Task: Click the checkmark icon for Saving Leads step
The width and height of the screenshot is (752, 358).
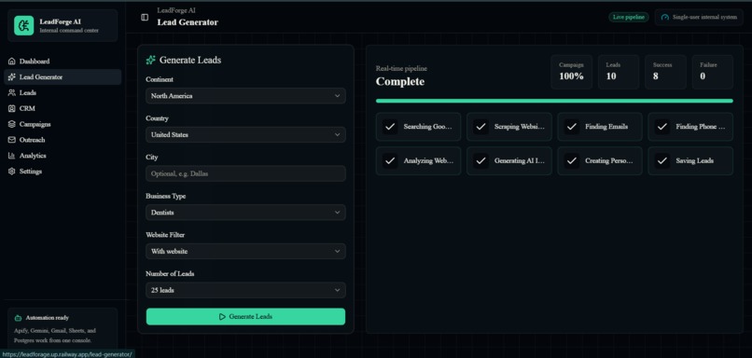Action: pyautogui.click(x=662, y=161)
